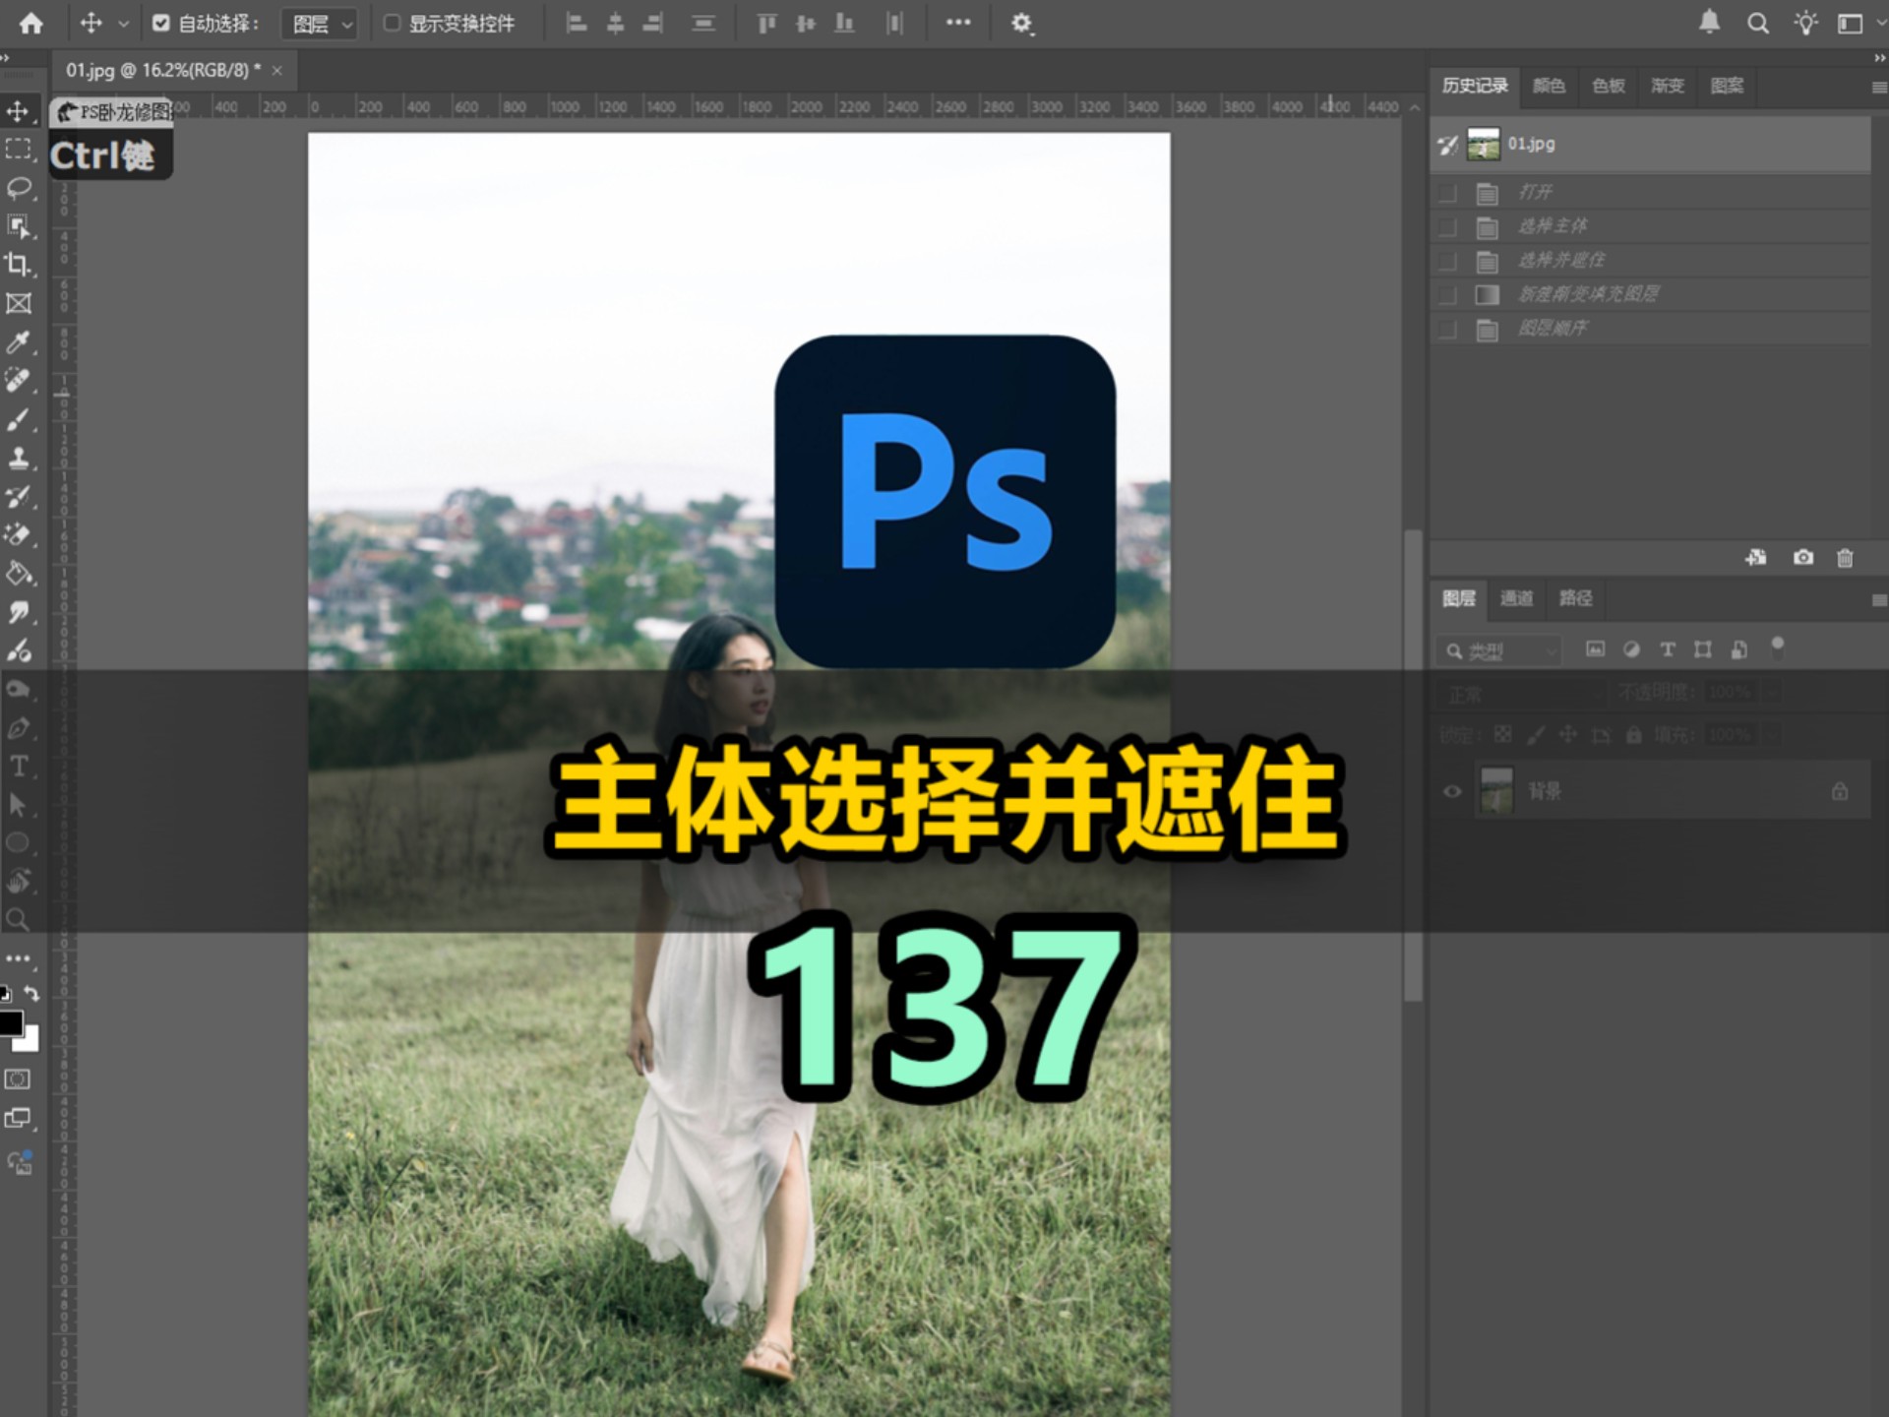Switch to the 色板 panel tab
This screenshot has height=1417, width=1889.
(1608, 86)
